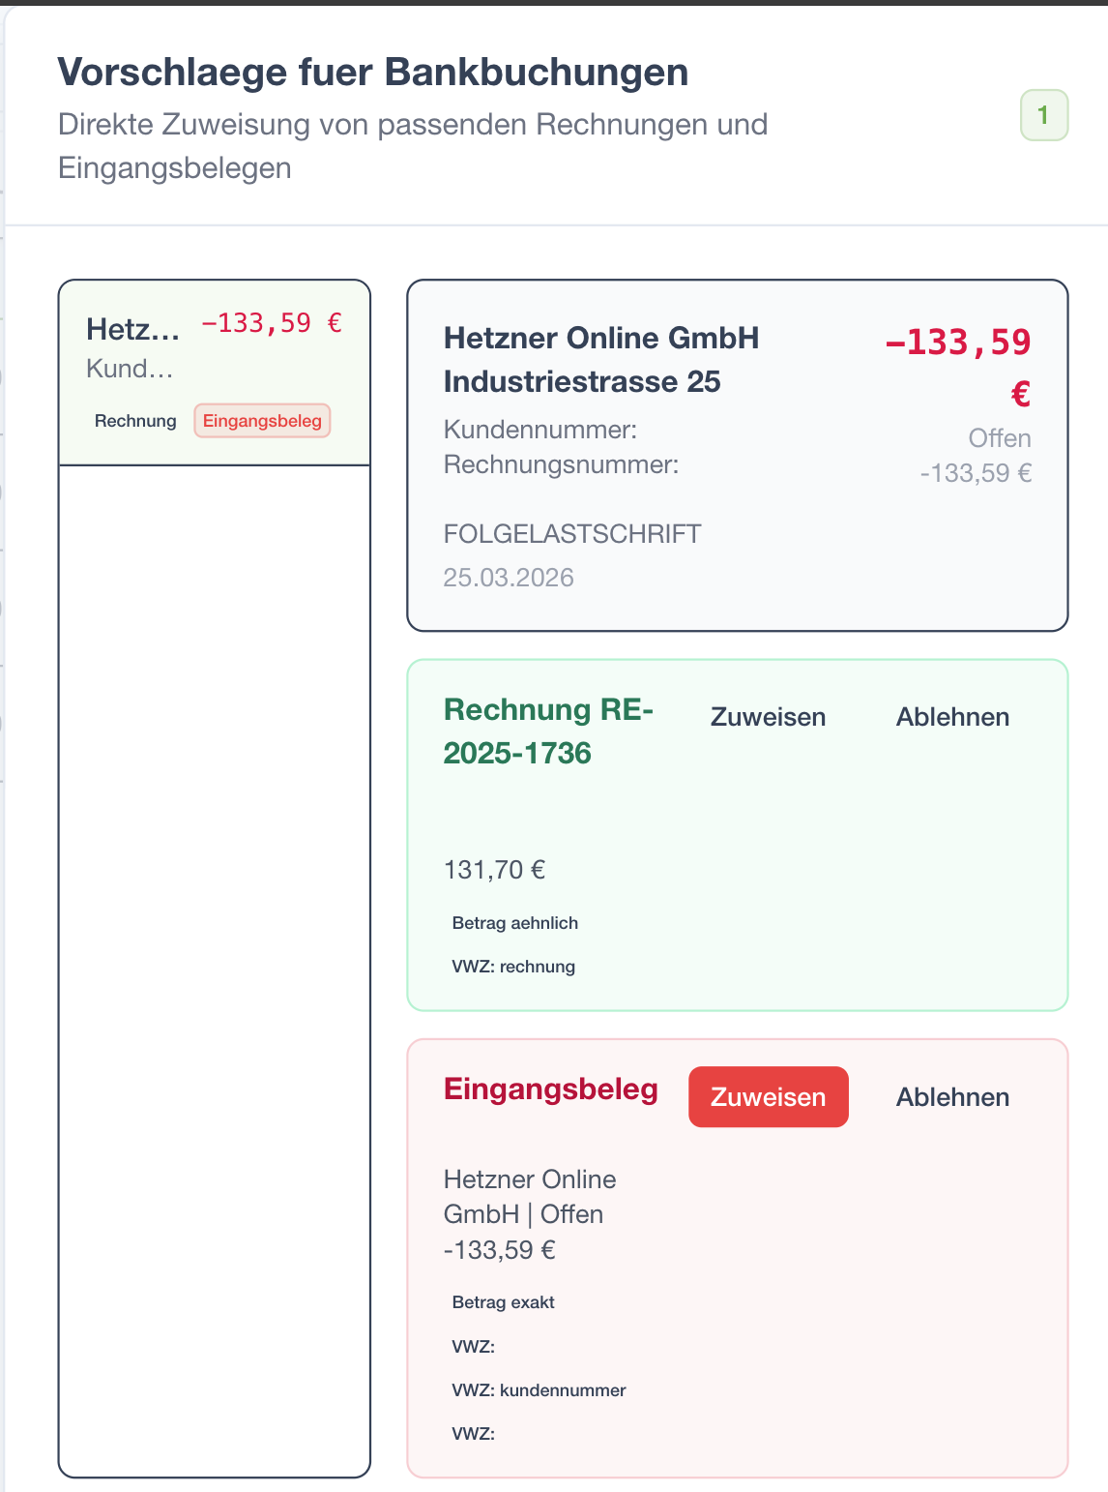Click the Vorschlaege fuer Bankbuchungen heading
This screenshot has height=1492, width=1108.
[373, 73]
